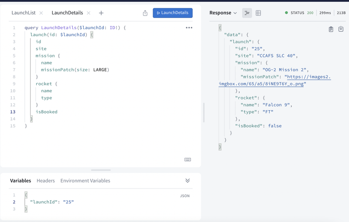The height and width of the screenshot is (222, 349).
Task: Click the site field in query
Action: click(x=41, y=49)
